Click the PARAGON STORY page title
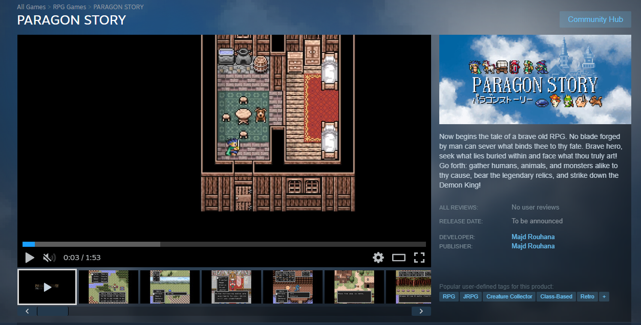The image size is (641, 325). (x=71, y=20)
